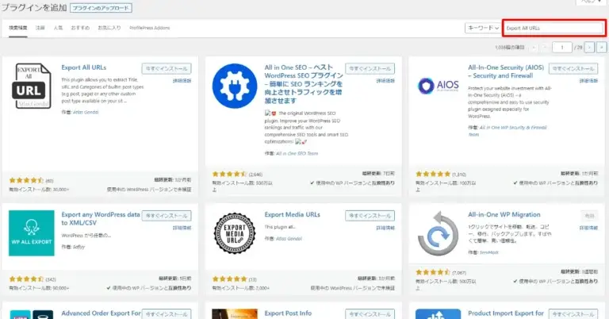The width and height of the screenshot is (609, 319).
Task: Install the Export All URLs plugin now
Action: [167, 68]
